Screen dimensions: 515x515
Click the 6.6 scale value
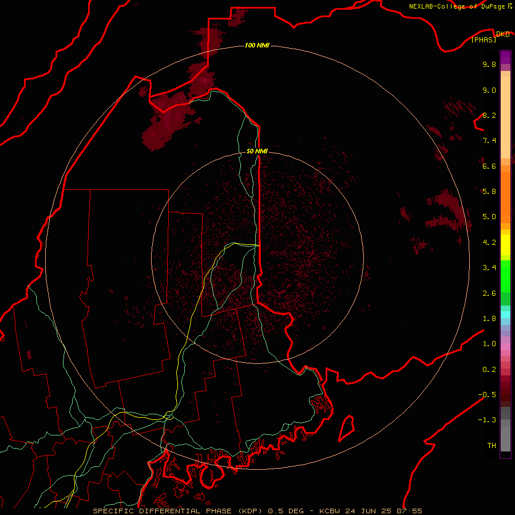(x=489, y=166)
